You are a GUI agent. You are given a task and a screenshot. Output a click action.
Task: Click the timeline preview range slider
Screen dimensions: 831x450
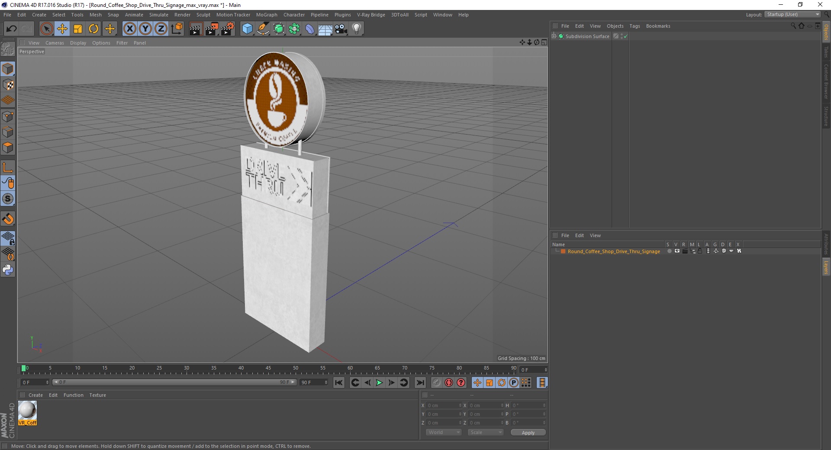click(x=174, y=382)
